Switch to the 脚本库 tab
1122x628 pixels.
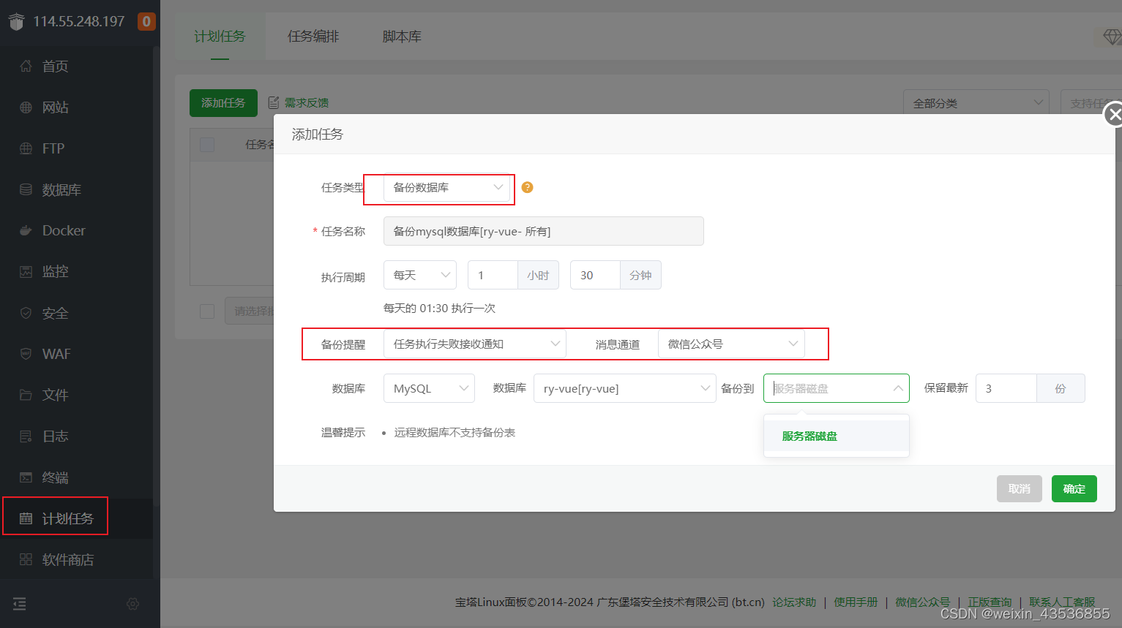coord(402,36)
